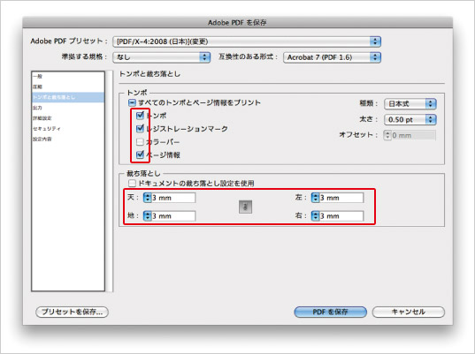The image size is (475, 354).
Task: Toggle すべてのトンボとページ情報をプリント checkbox
Action: 132,102
